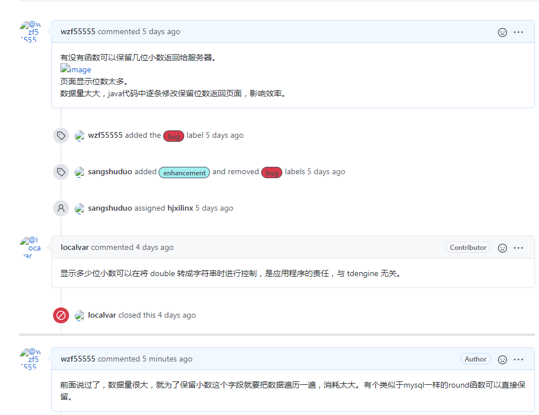539x415 pixels.
Task: Open the emoji reaction picker on localvar's comment
Action: tap(502, 248)
